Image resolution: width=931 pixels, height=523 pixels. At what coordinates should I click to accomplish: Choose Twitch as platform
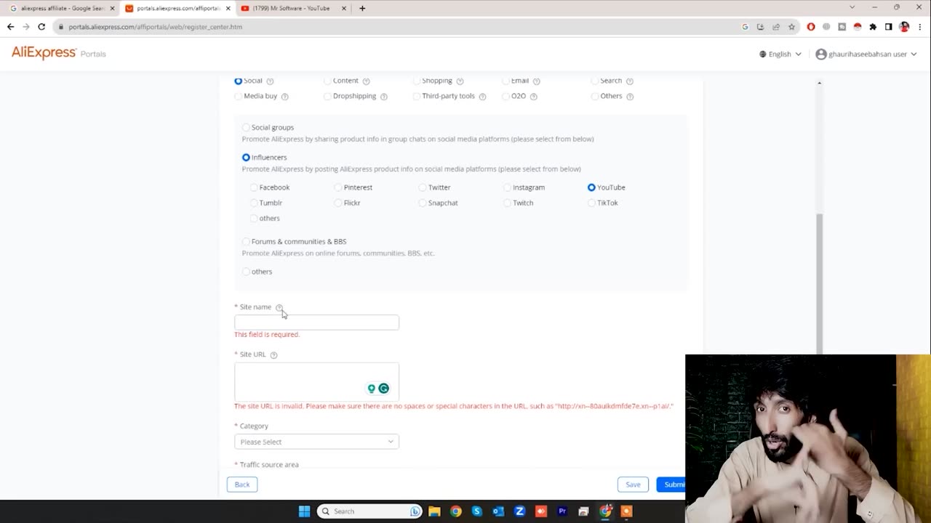tap(507, 203)
